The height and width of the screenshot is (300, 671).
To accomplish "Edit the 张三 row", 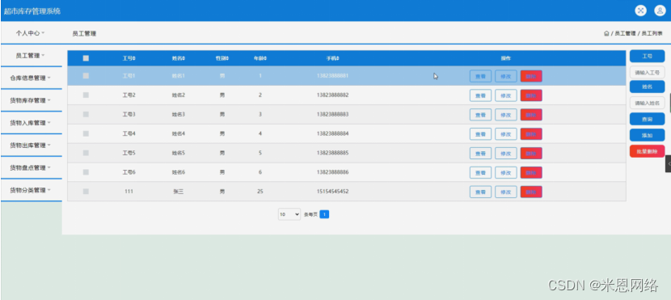I will pyautogui.click(x=506, y=192).
